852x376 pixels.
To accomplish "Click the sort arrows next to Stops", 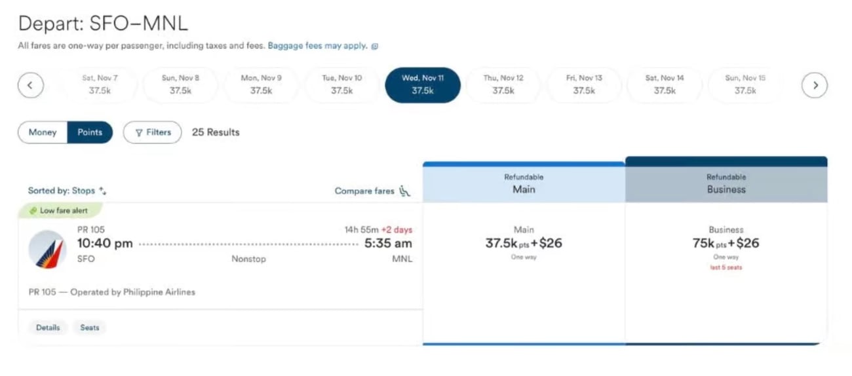I will [x=102, y=191].
